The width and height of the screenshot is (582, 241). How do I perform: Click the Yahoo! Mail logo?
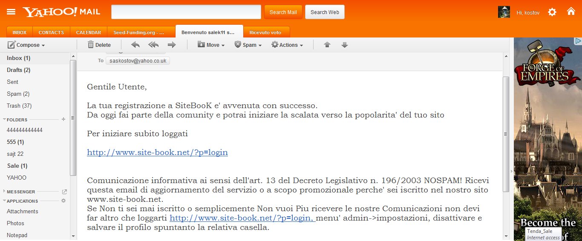pos(61,11)
